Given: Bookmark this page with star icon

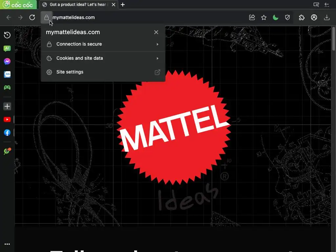Looking at the screenshot, I should point(264,17).
